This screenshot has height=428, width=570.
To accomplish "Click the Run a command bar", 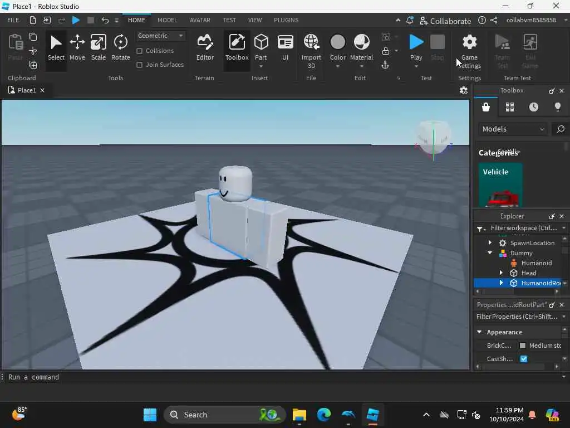I will point(283,377).
